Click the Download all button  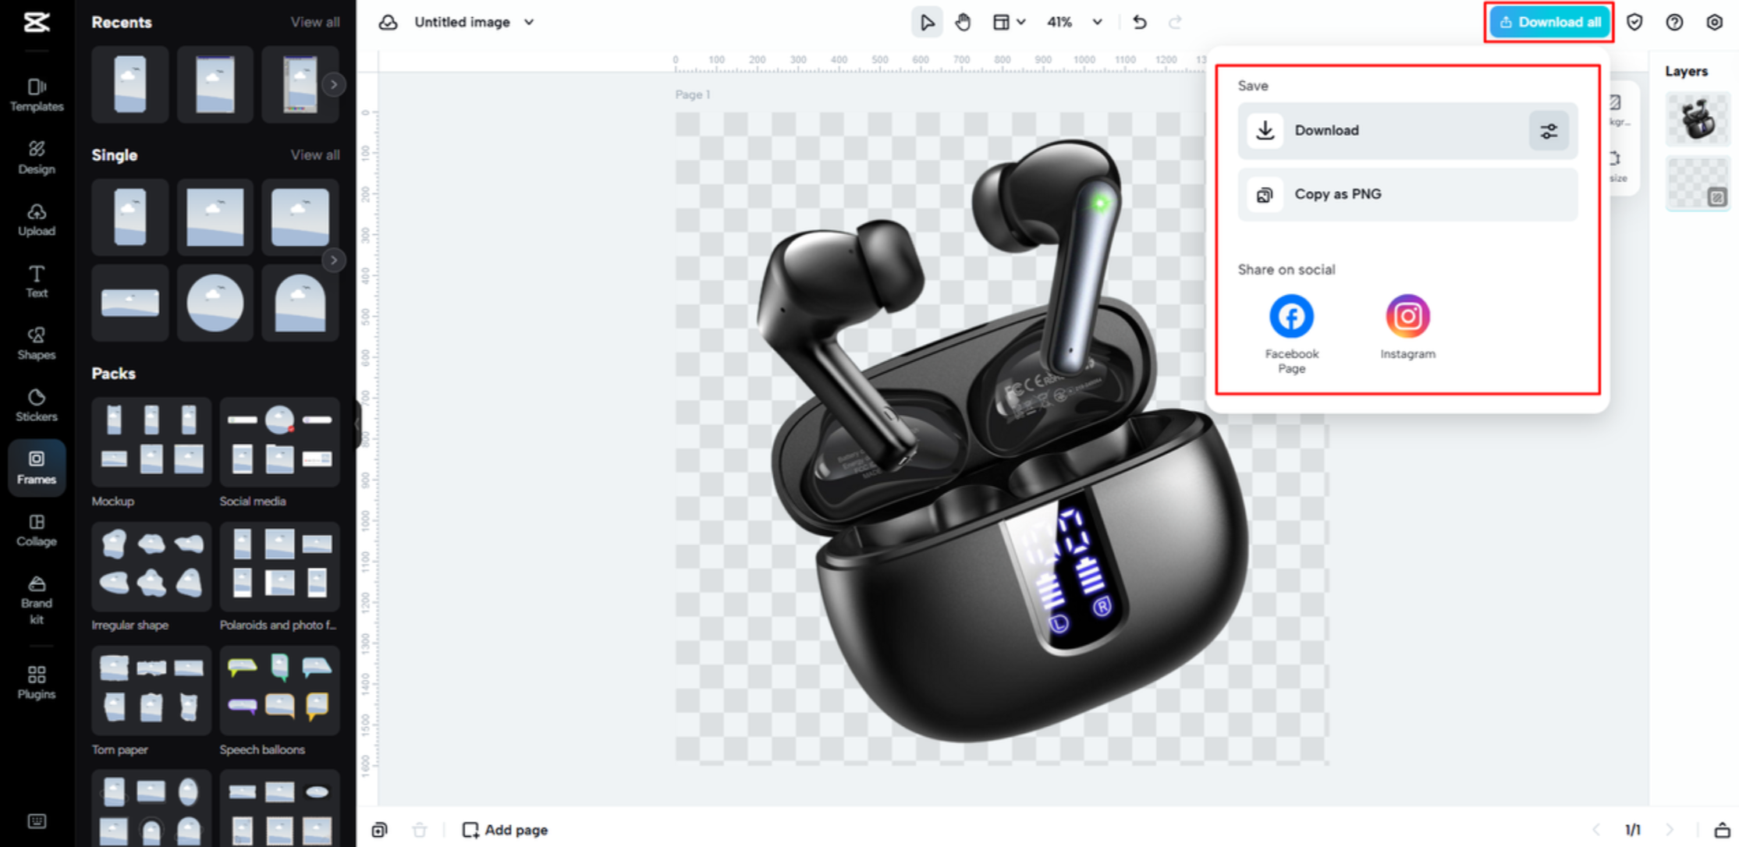tap(1549, 22)
